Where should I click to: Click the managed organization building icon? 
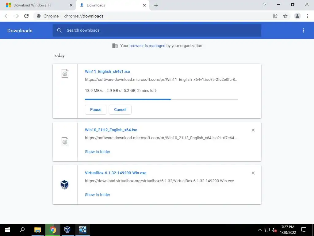(x=115, y=46)
